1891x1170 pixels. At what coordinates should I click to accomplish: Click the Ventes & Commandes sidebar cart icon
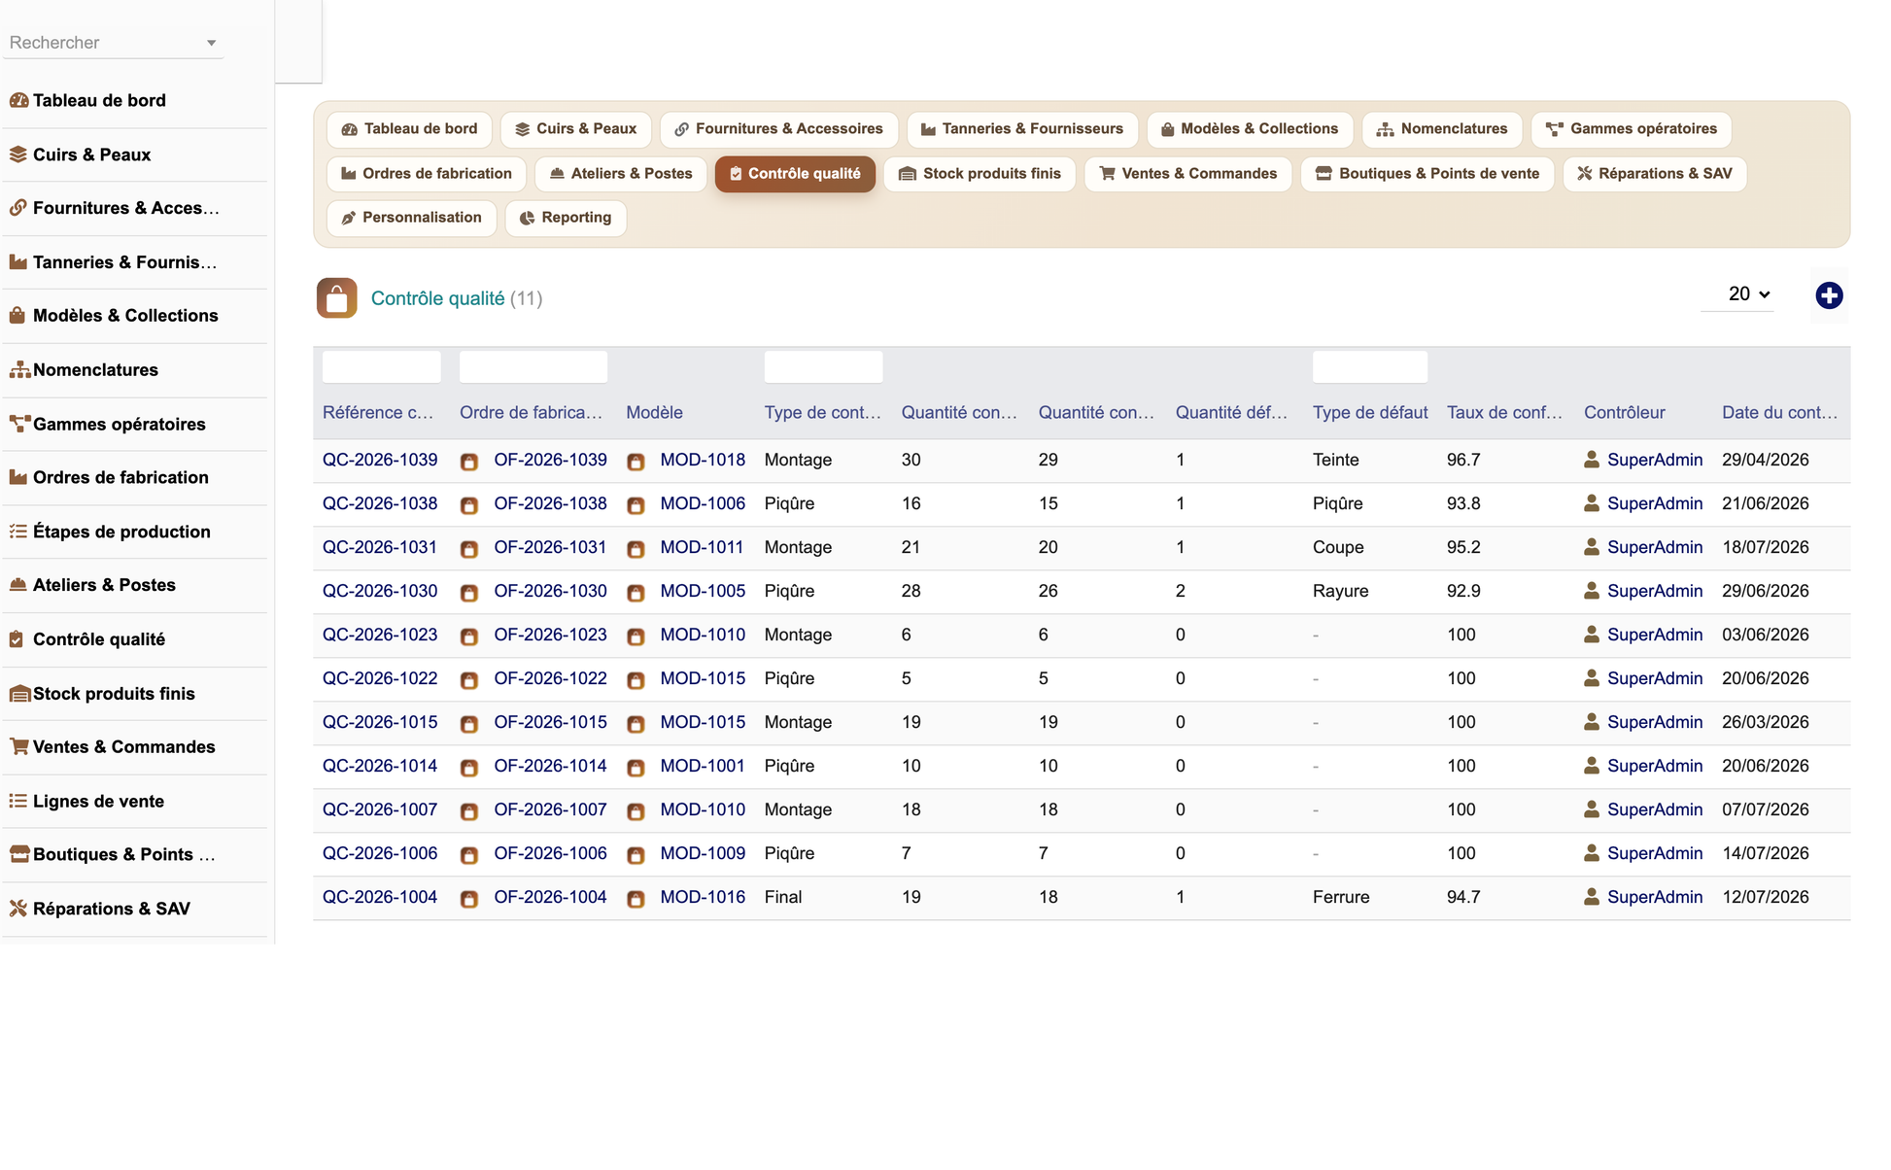coord(19,747)
